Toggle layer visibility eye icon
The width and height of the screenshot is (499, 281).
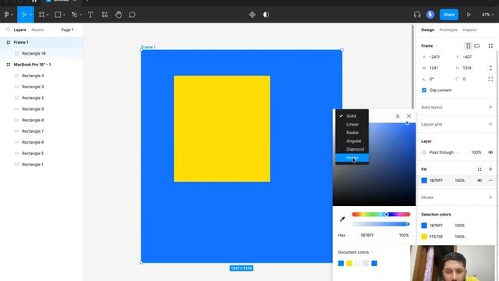(x=490, y=152)
